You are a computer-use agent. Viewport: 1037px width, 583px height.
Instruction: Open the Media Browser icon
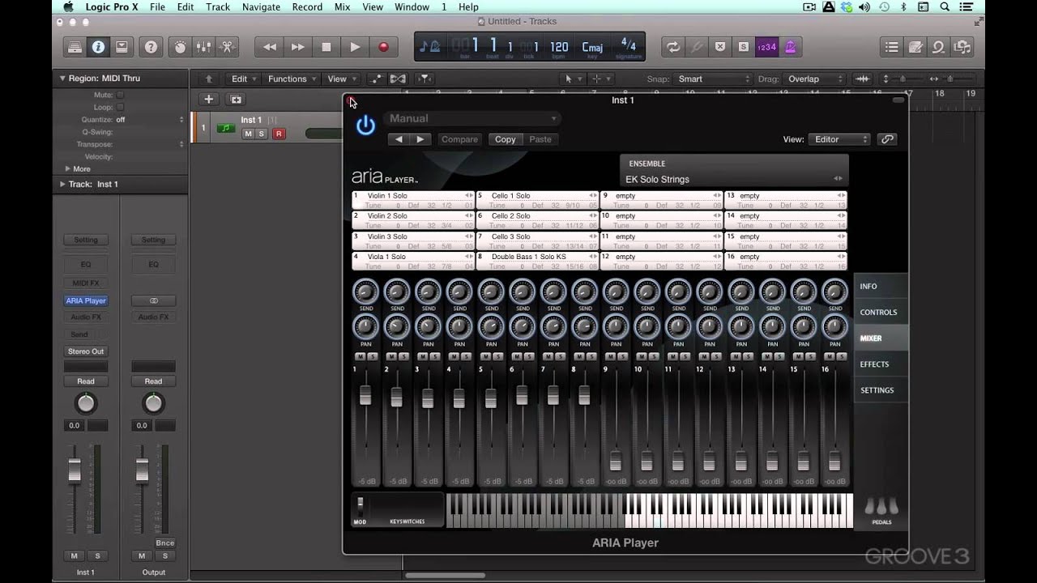click(962, 47)
